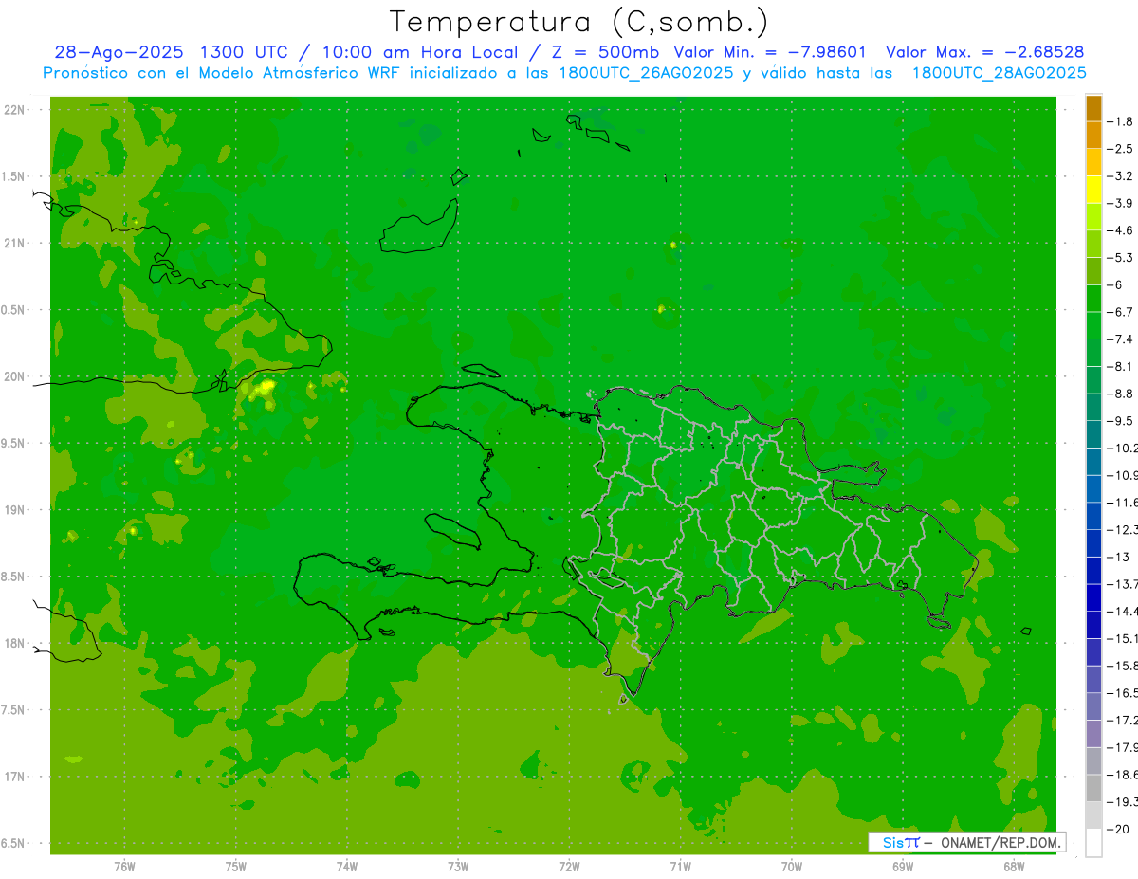Click the "-3.9" colorbar label

tap(1121, 203)
